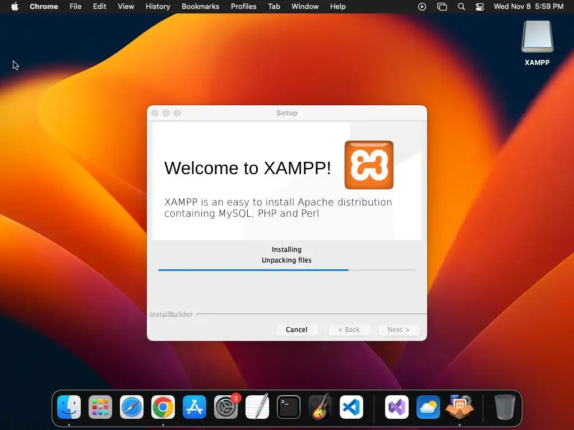This screenshot has height=430, width=574.
Task: Open GarageBand guitar icon
Action: (x=320, y=407)
